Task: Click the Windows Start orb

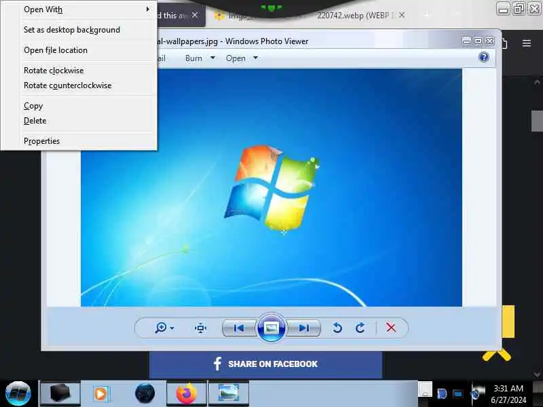Action: (18, 393)
